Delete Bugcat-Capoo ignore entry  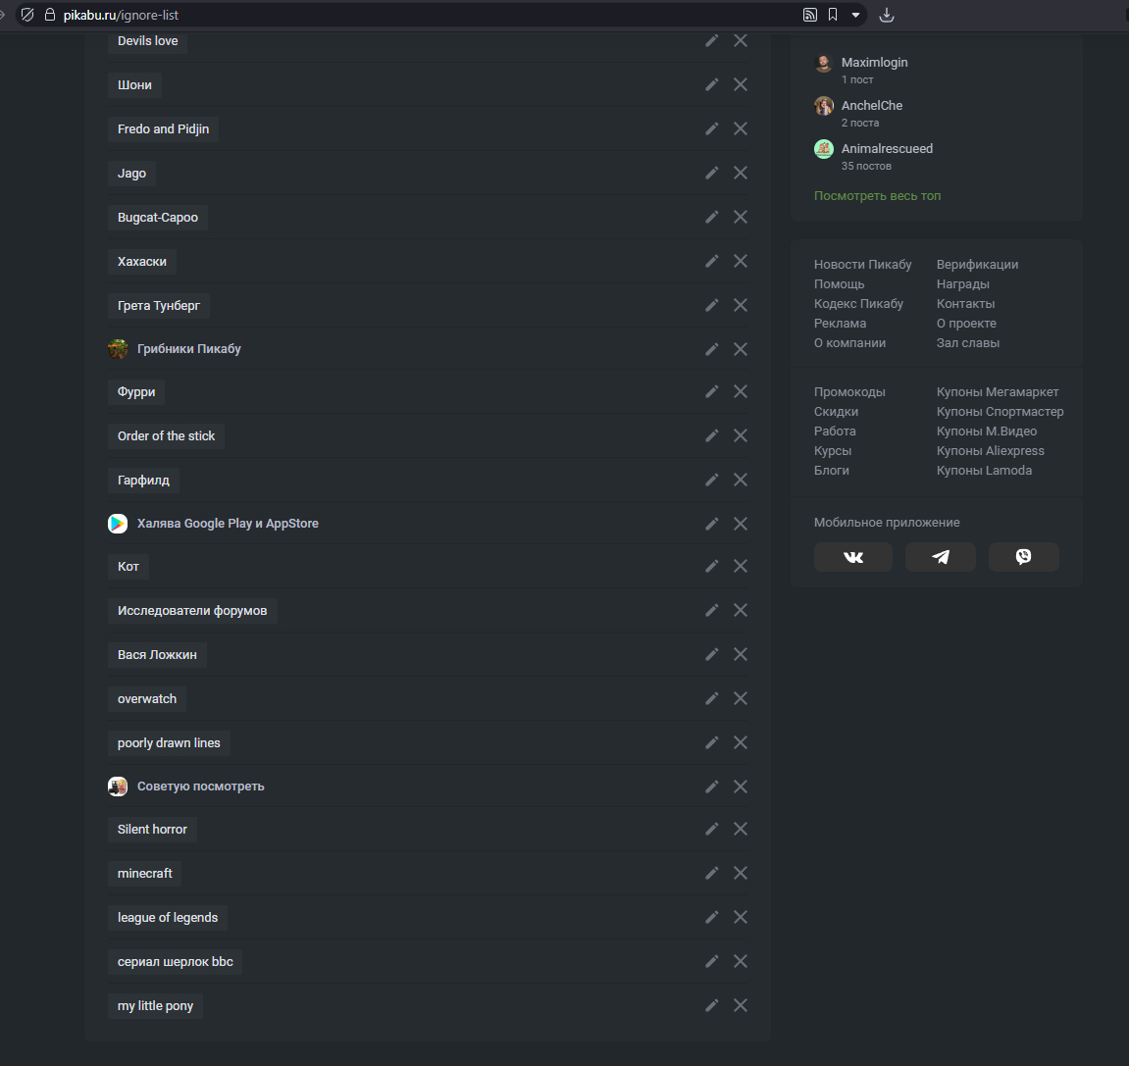(741, 217)
